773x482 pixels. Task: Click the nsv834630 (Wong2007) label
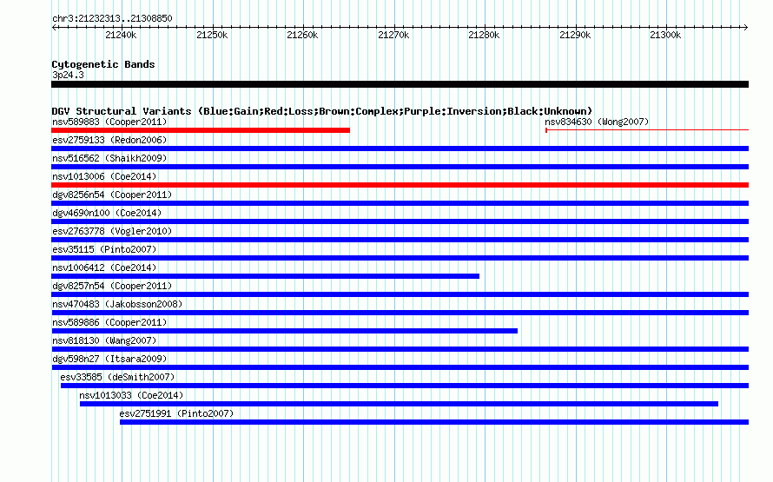click(x=597, y=122)
